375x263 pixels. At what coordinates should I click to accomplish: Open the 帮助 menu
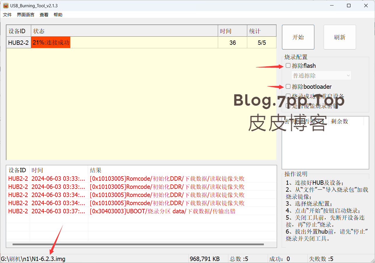pyautogui.click(x=58, y=15)
